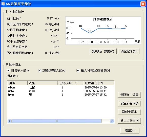The width and height of the screenshot is (147, 137).
Task: Click the left scroll arrow of word list
Action: [9, 121]
